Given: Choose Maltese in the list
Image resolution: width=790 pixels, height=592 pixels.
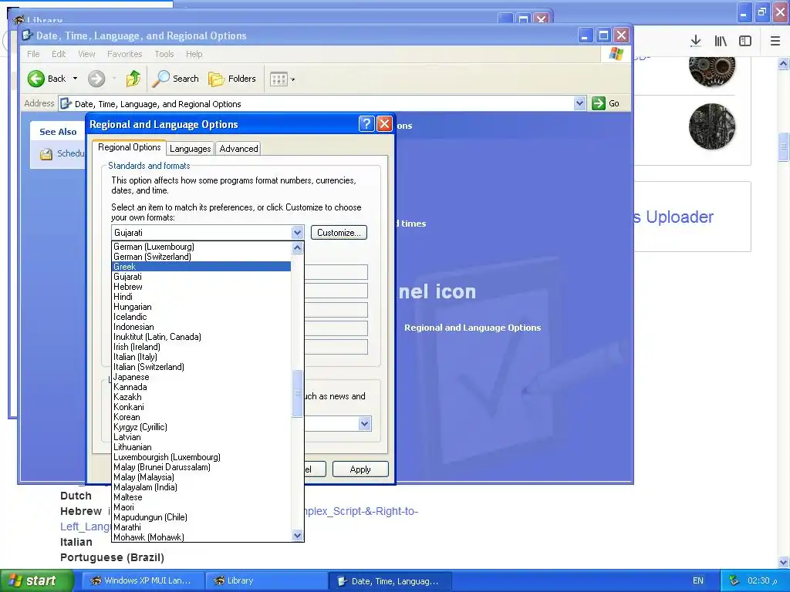Looking at the screenshot, I should tap(201, 497).
